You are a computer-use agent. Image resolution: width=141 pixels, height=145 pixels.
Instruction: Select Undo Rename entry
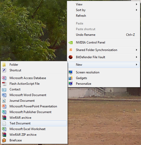[104, 35]
